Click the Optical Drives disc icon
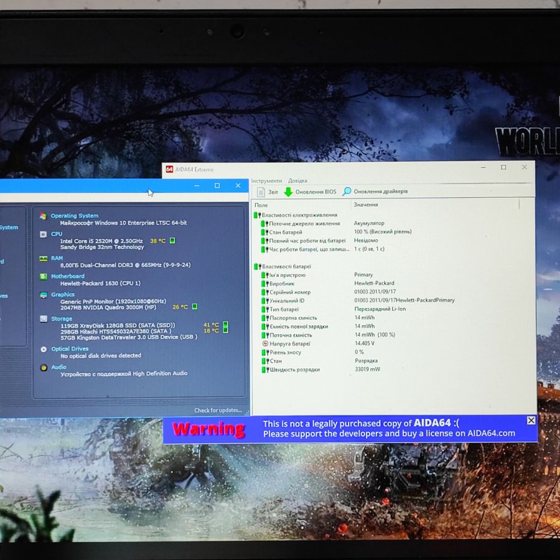560x560 pixels. pyautogui.click(x=44, y=349)
